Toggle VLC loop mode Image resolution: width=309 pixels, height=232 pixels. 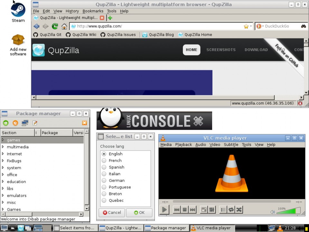(x=231, y=210)
